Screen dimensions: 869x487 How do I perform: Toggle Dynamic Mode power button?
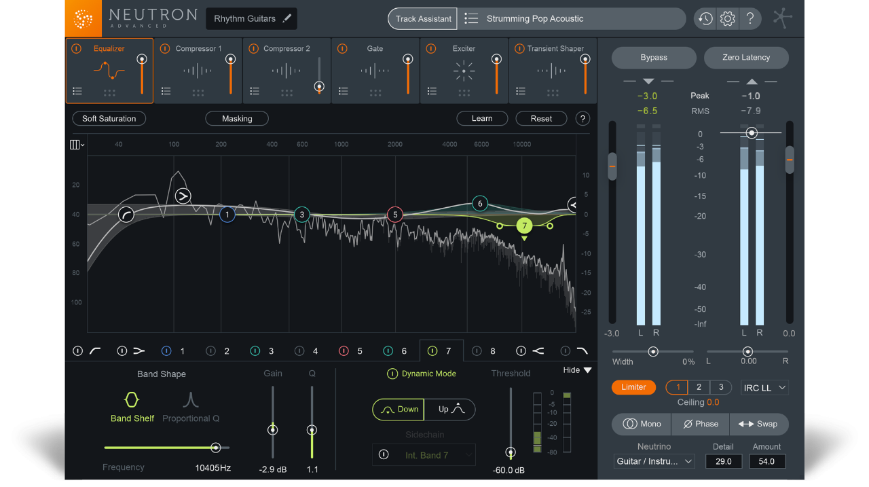(x=392, y=374)
